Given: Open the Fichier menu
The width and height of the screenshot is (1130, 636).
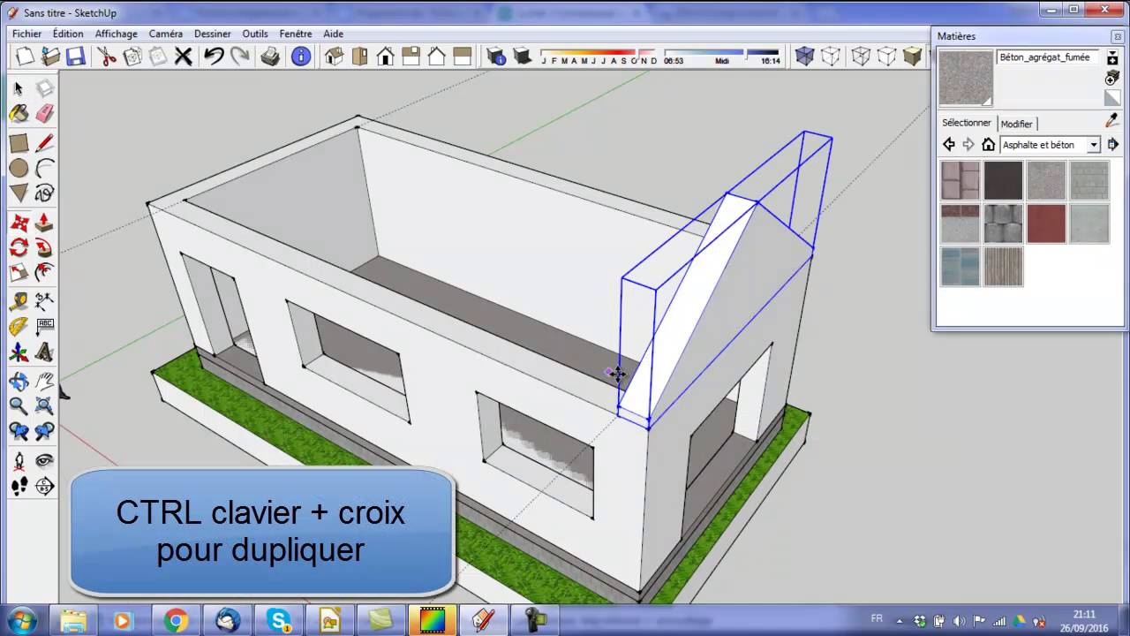Looking at the screenshot, I should 26,34.
